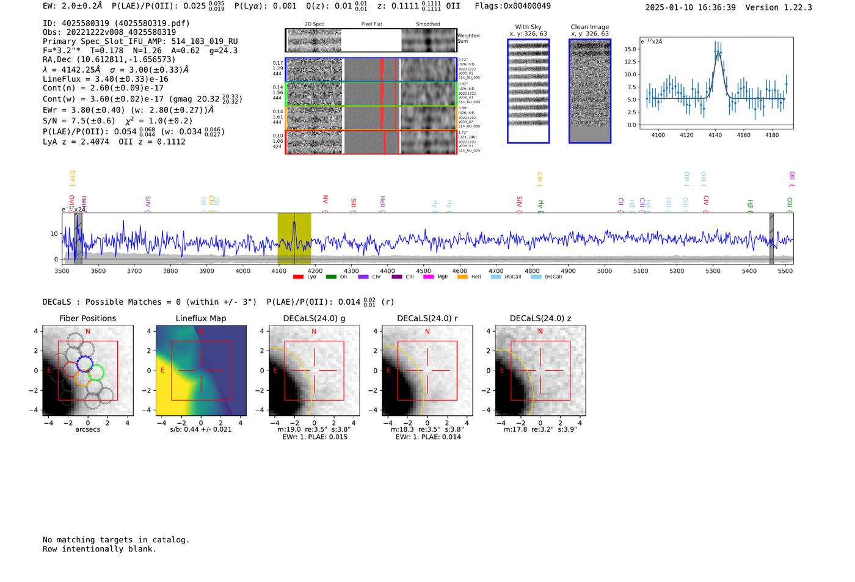Click the Cont(n) = 2.60(±0.09)e-17 line
The image size is (855, 582).
[103, 88]
